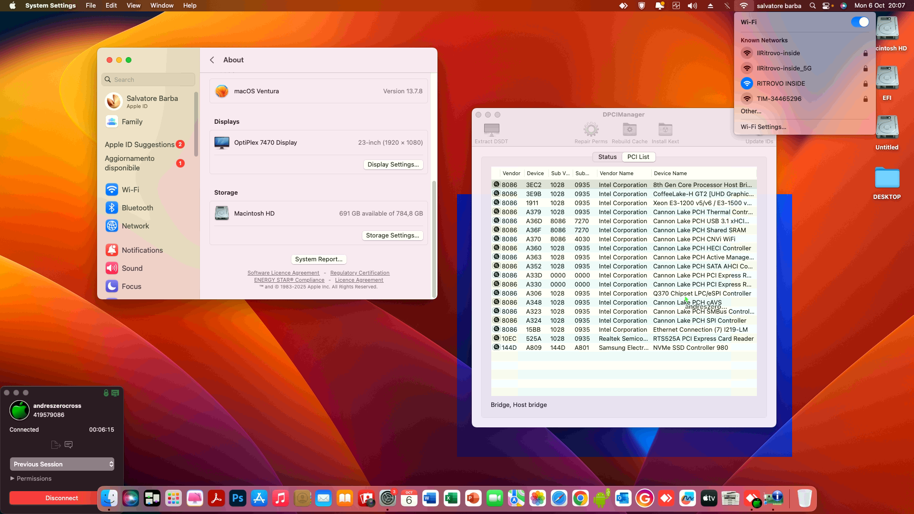Click the RITROVO INSIDE connected network

(x=805, y=84)
